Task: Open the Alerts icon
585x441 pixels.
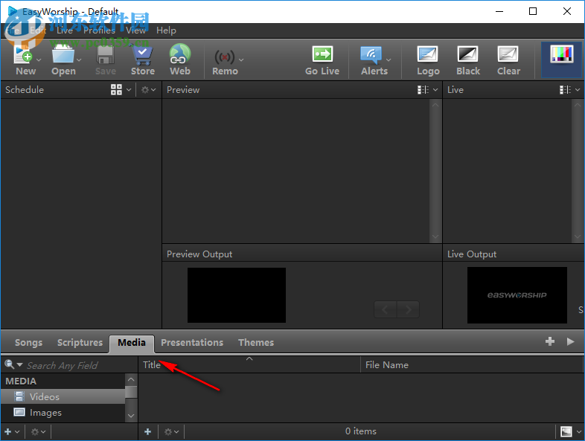Action: tap(371, 54)
